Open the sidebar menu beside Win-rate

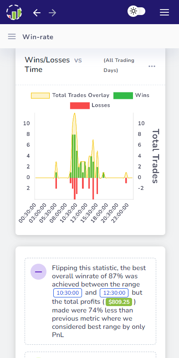[12, 36]
